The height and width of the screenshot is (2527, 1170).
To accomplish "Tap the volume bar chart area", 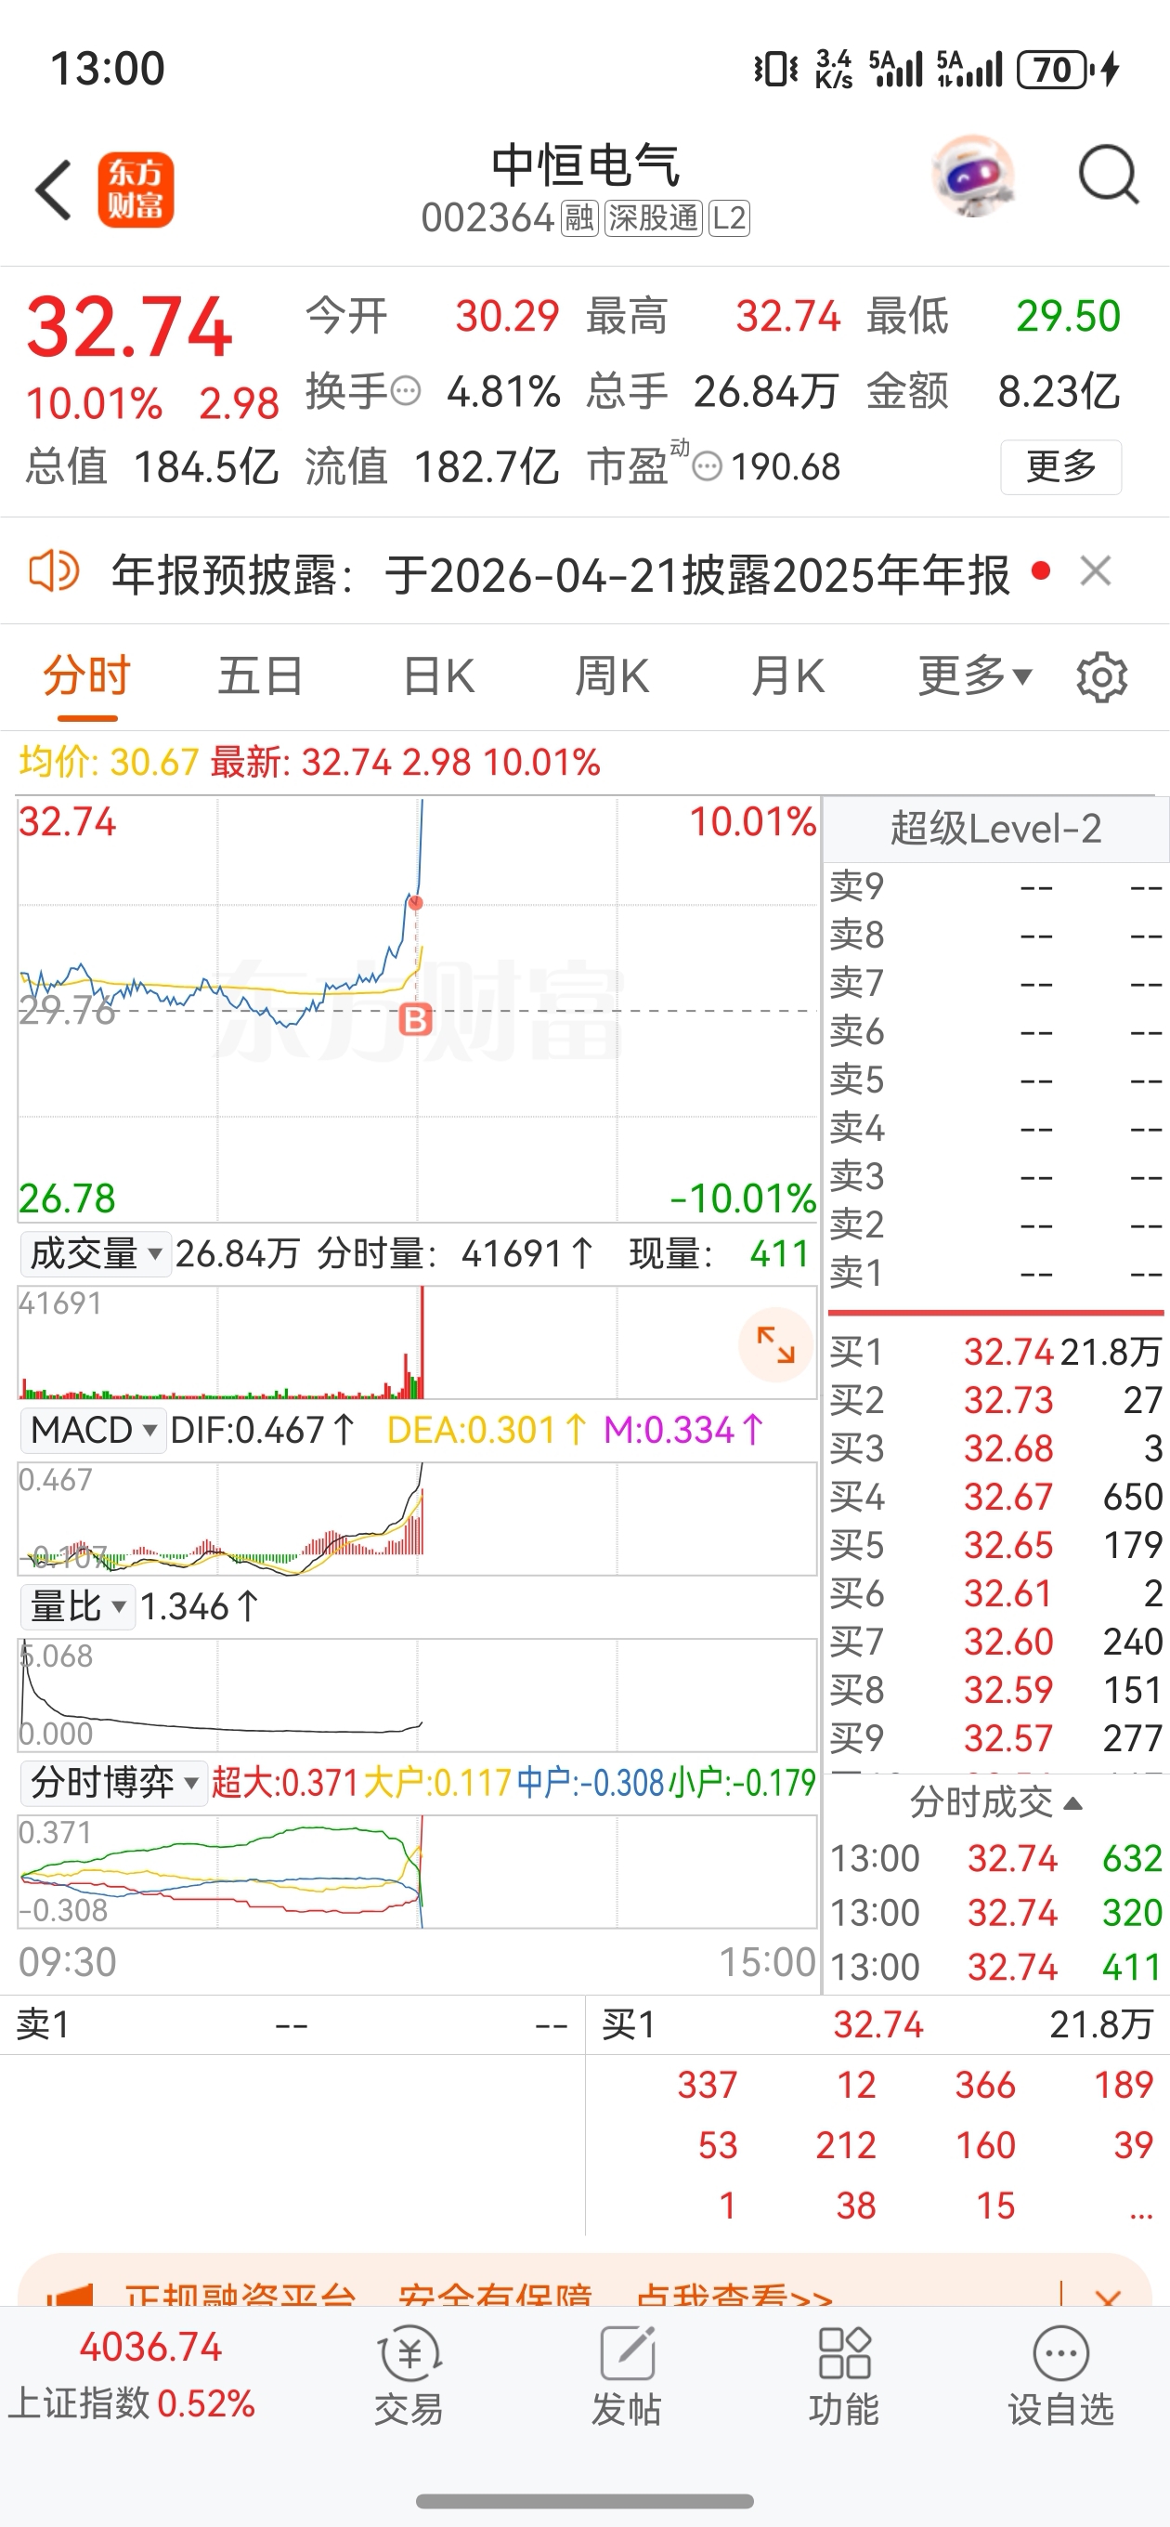I will click(x=417, y=1342).
